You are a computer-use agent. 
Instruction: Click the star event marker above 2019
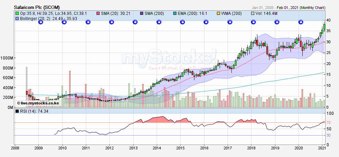[x=277, y=22]
